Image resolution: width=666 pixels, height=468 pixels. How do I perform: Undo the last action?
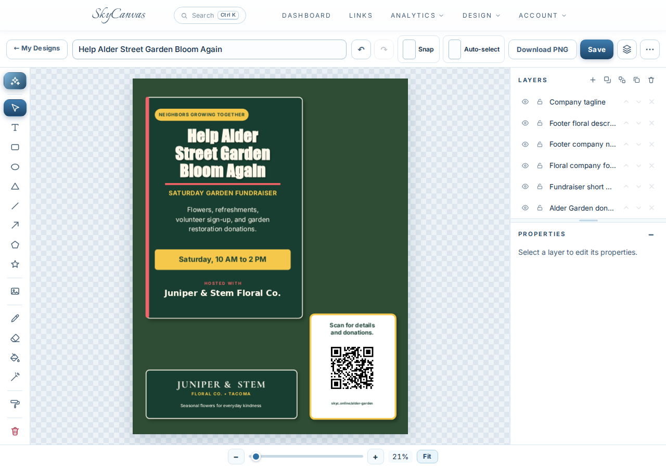[361, 49]
